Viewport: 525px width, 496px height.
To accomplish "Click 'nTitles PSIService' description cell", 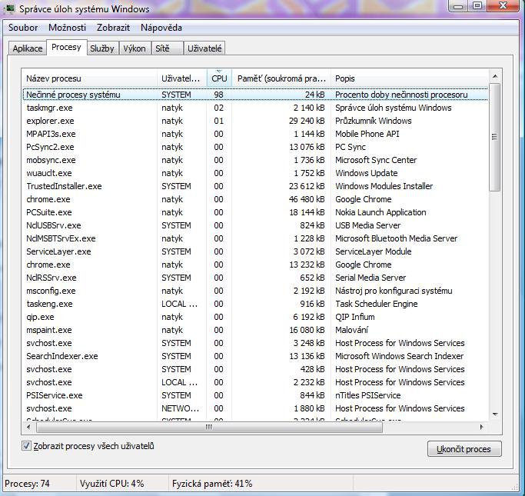I will [368, 394].
